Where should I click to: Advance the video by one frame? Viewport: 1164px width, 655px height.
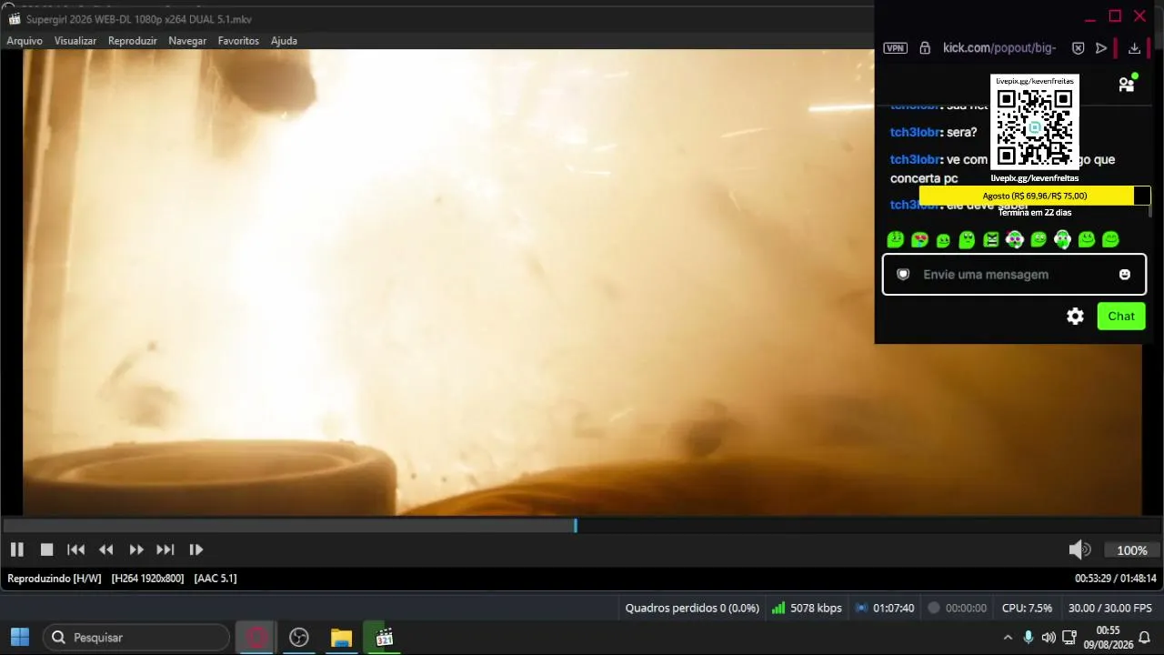(196, 549)
